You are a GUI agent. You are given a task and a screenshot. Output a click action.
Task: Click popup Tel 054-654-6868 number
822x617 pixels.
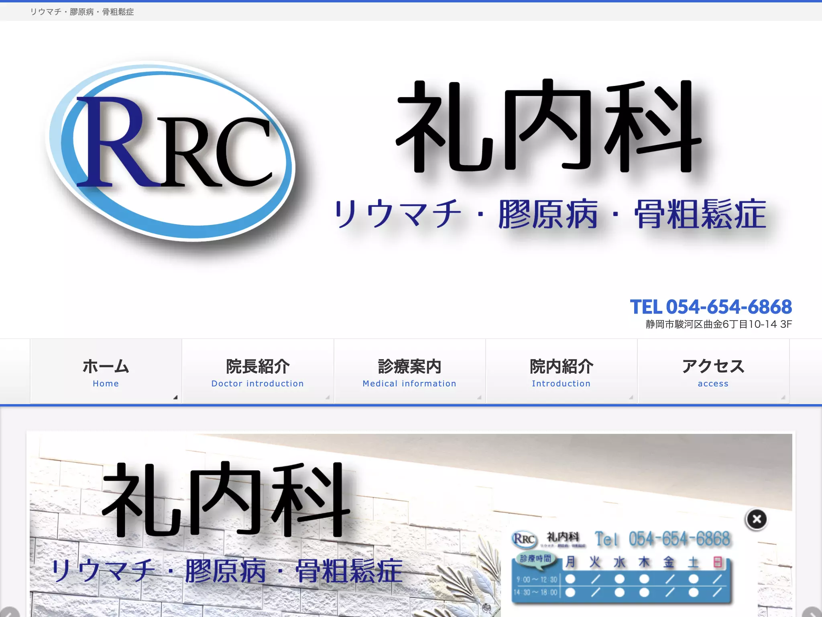pos(662,539)
